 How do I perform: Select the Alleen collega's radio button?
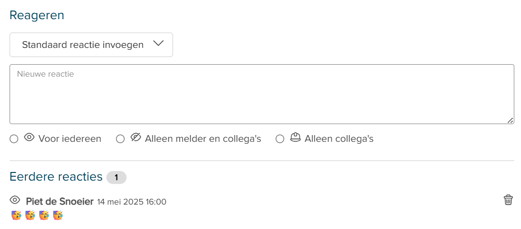tap(280, 139)
